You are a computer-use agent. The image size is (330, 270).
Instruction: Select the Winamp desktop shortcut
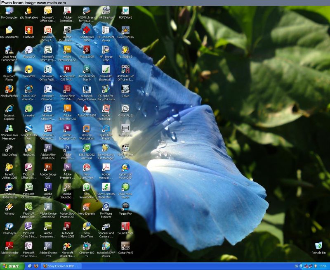point(9,207)
